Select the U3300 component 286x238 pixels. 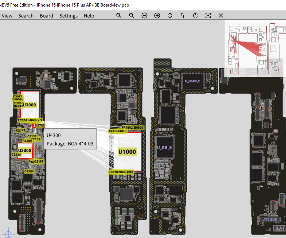pos(25,151)
